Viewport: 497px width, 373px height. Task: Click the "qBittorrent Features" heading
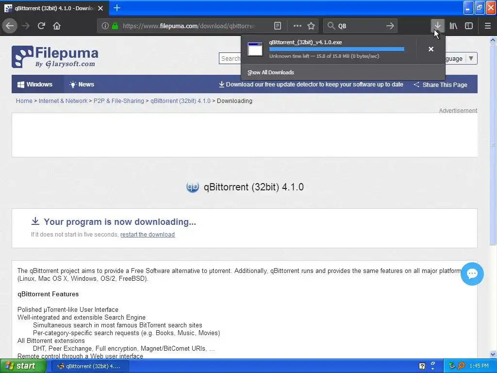pyautogui.click(x=48, y=294)
